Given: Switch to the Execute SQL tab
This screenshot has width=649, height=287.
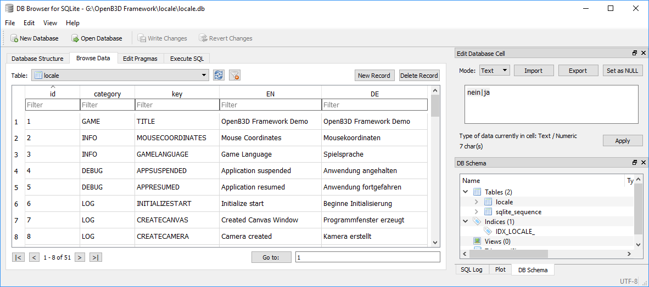Looking at the screenshot, I should coord(187,59).
